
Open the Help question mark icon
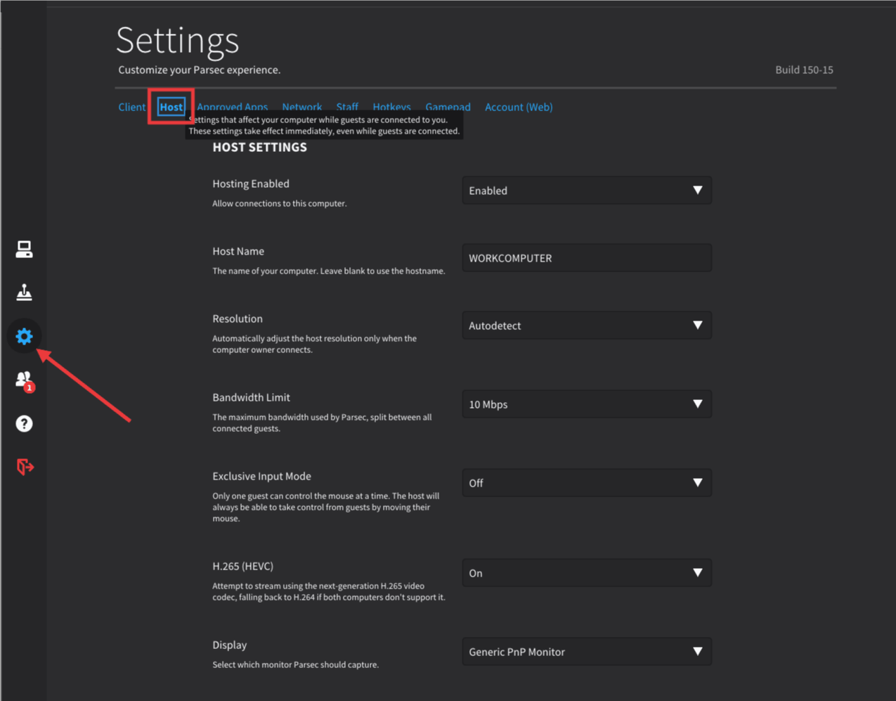click(24, 423)
